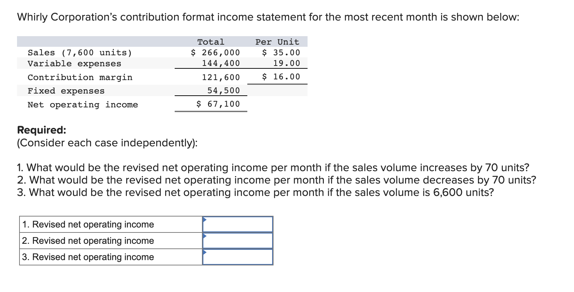Click the third answer input field
This screenshot has height=292, width=574.
point(238,257)
